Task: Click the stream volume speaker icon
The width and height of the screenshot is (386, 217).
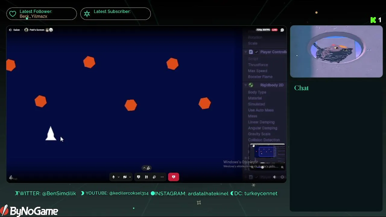Action: click(275, 177)
